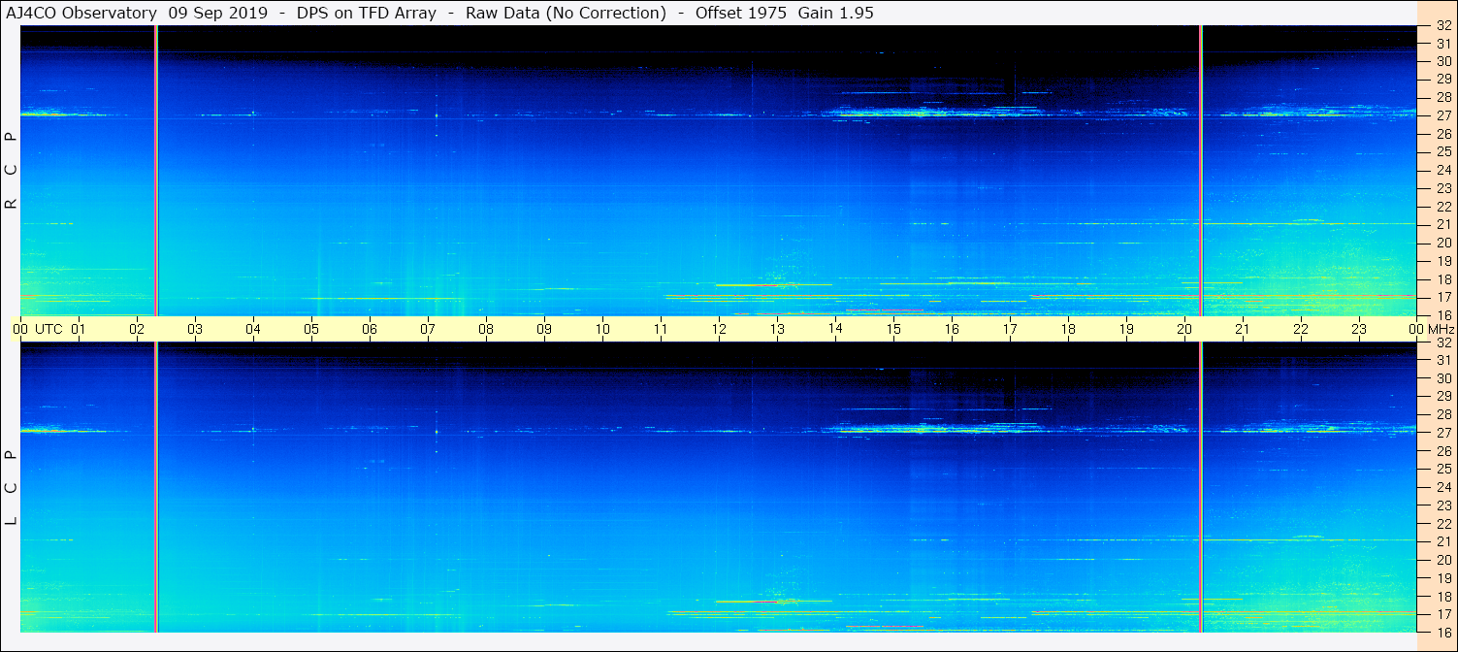Click hour label '08' on time axis
This screenshot has width=1458, height=652.
click(486, 329)
